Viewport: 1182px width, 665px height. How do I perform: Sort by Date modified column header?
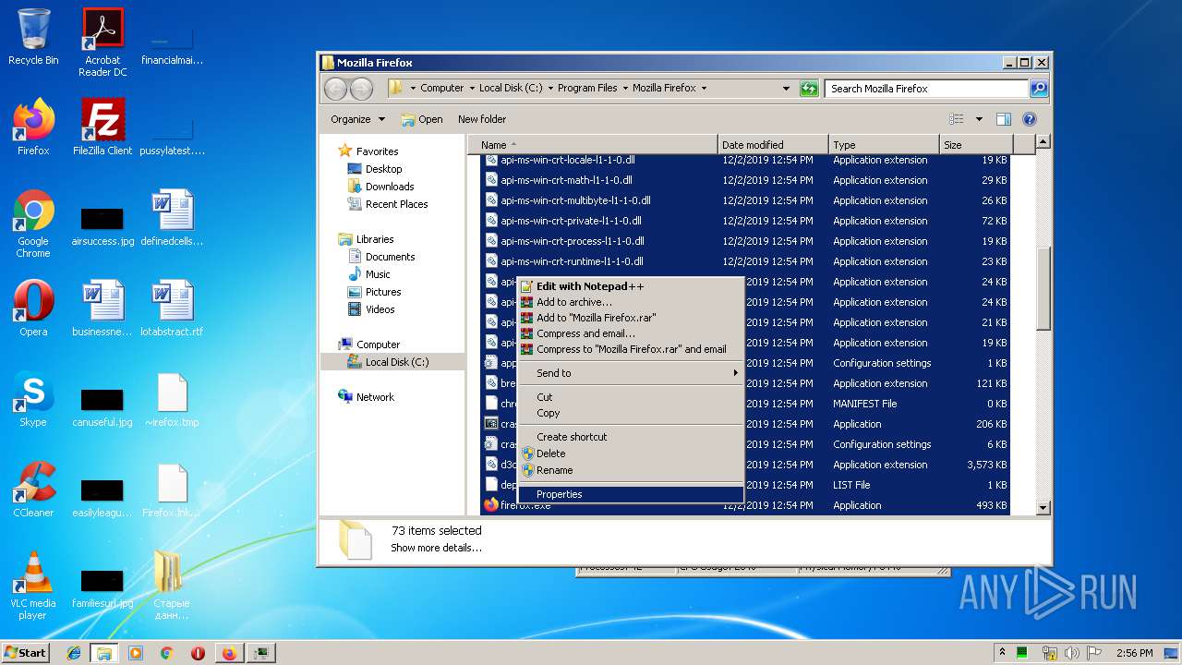click(x=773, y=145)
